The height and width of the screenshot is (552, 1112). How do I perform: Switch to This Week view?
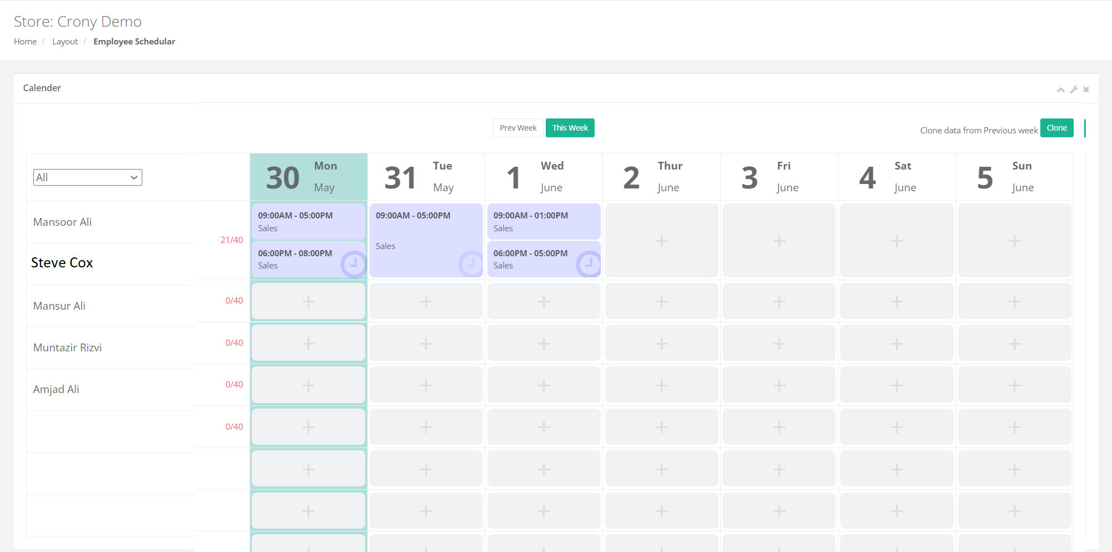coord(570,127)
